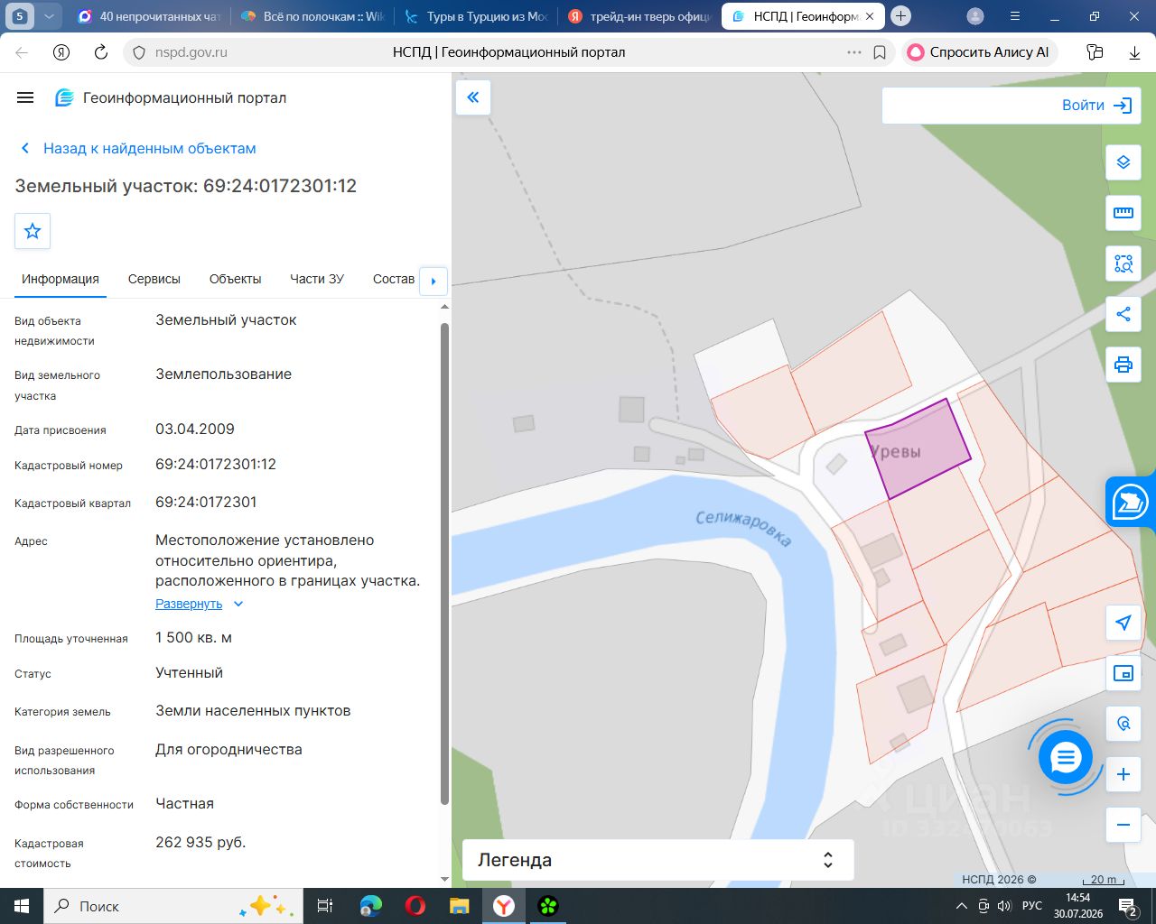Select the 1 500 кв. м area value
Image resolution: width=1156 pixels, height=924 pixels.
click(x=193, y=638)
